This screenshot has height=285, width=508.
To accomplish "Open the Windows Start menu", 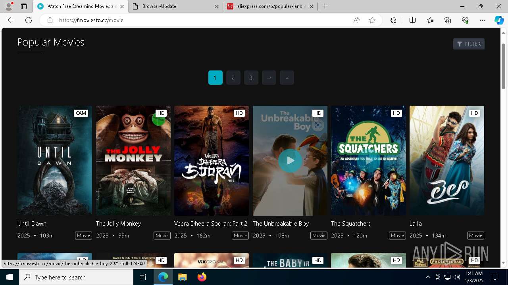I will 10,277.
